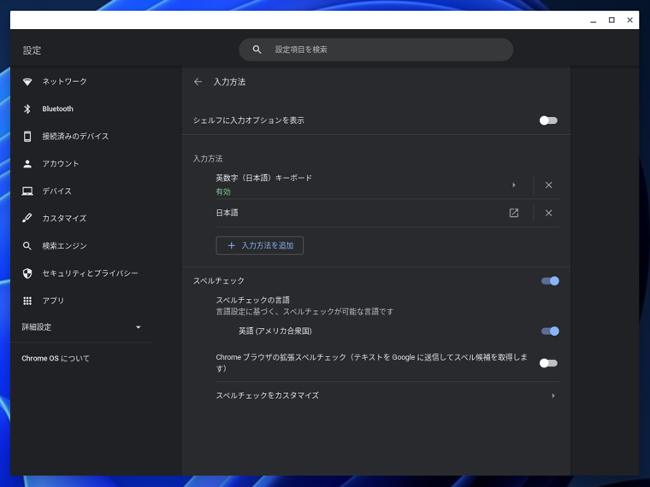Click the 英数字（日本語）キーボード row text

tap(263, 178)
